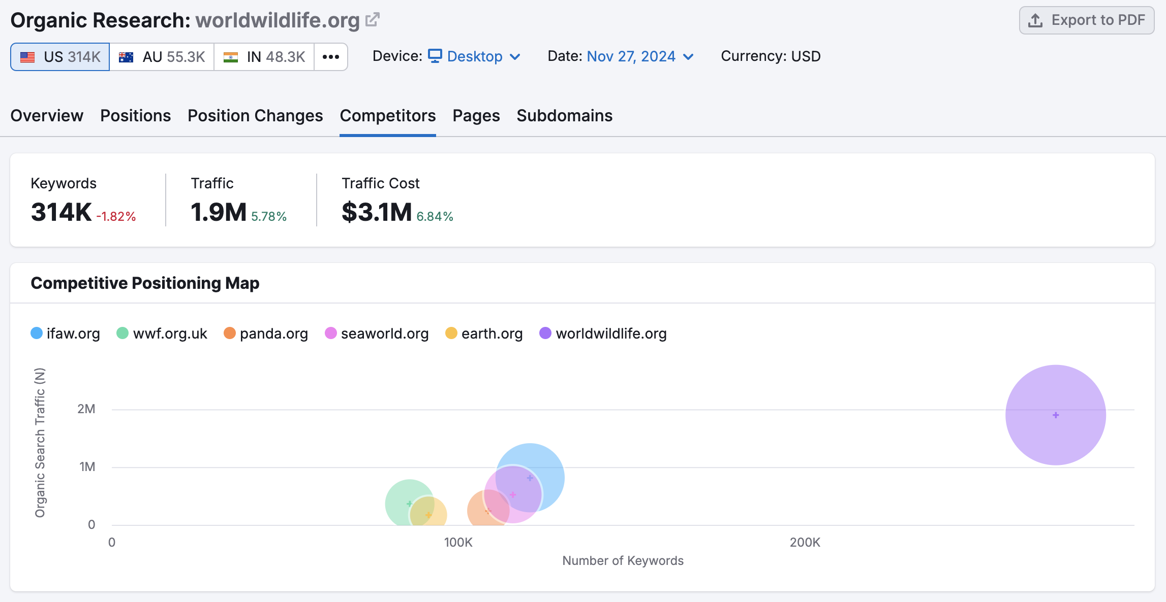
Task: Toggle worldwildlife.org legend item
Action: click(603, 333)
